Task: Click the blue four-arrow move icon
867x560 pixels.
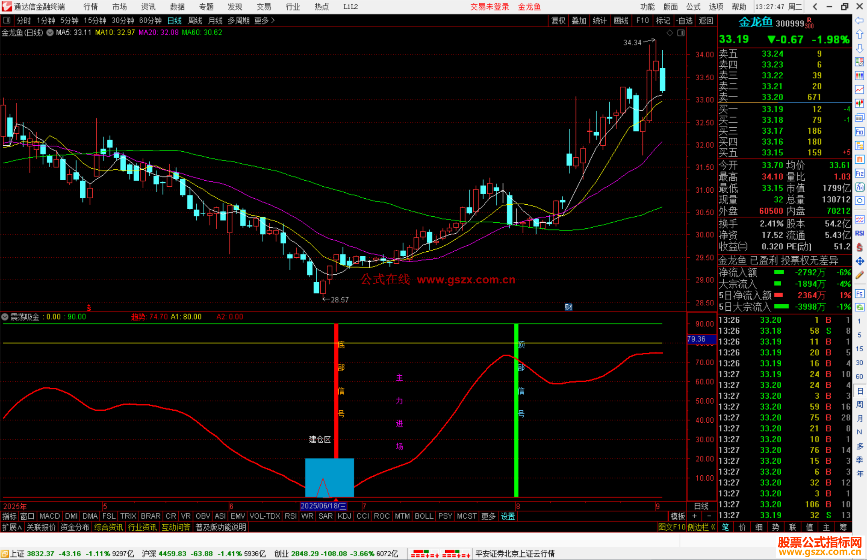Action: (x=859, y=261)
